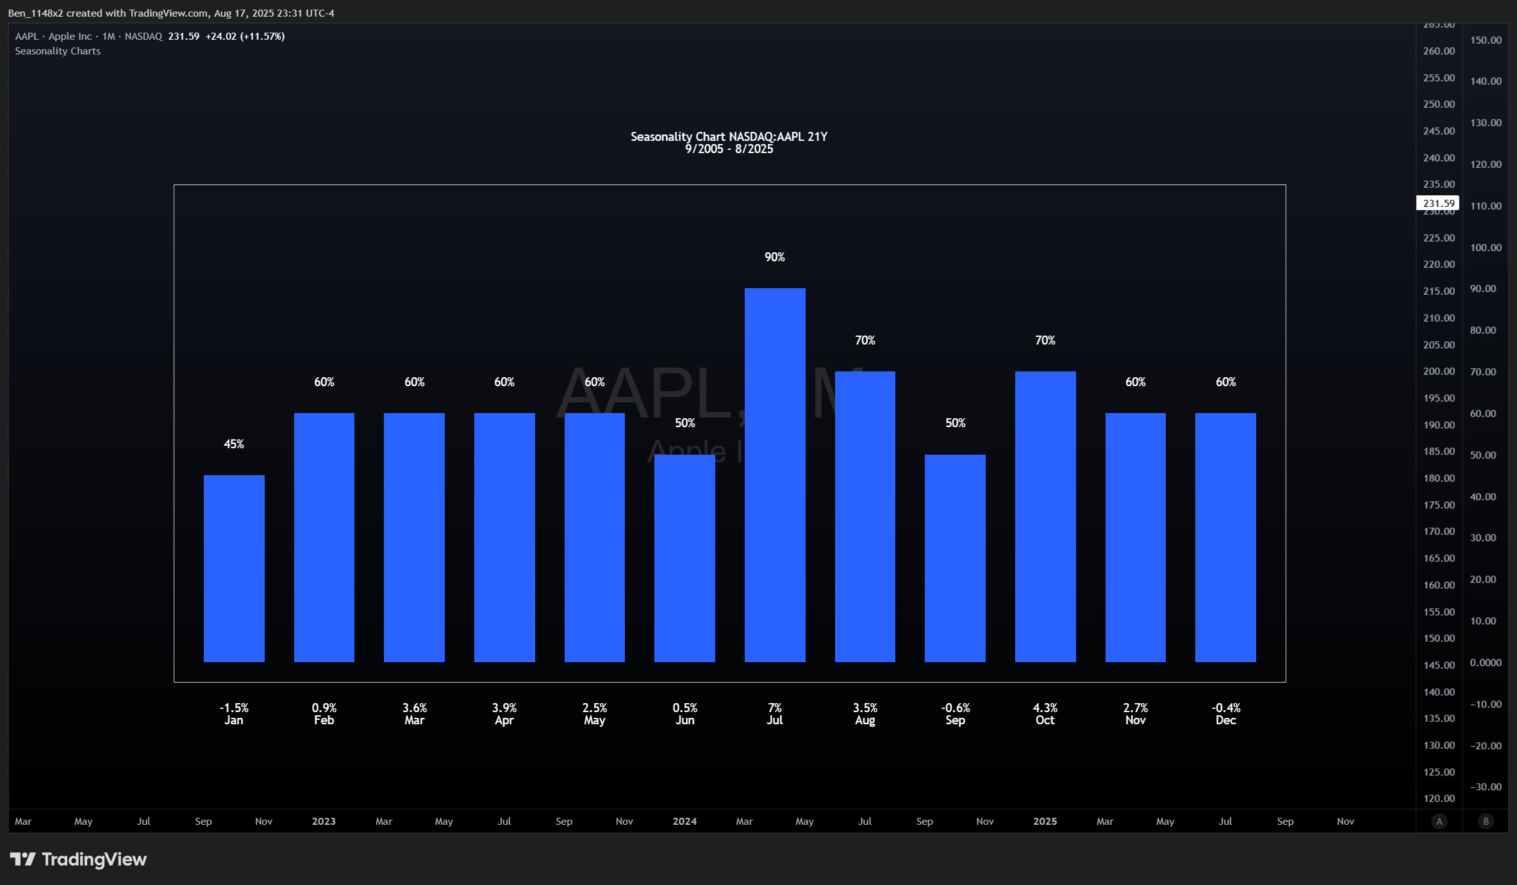
Task: Click the TradingView logo
Action: tap(78, 859)
